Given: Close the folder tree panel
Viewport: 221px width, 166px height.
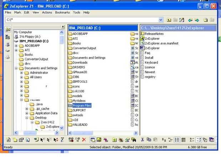Looking at the screenshot, I should pos(63,26).
